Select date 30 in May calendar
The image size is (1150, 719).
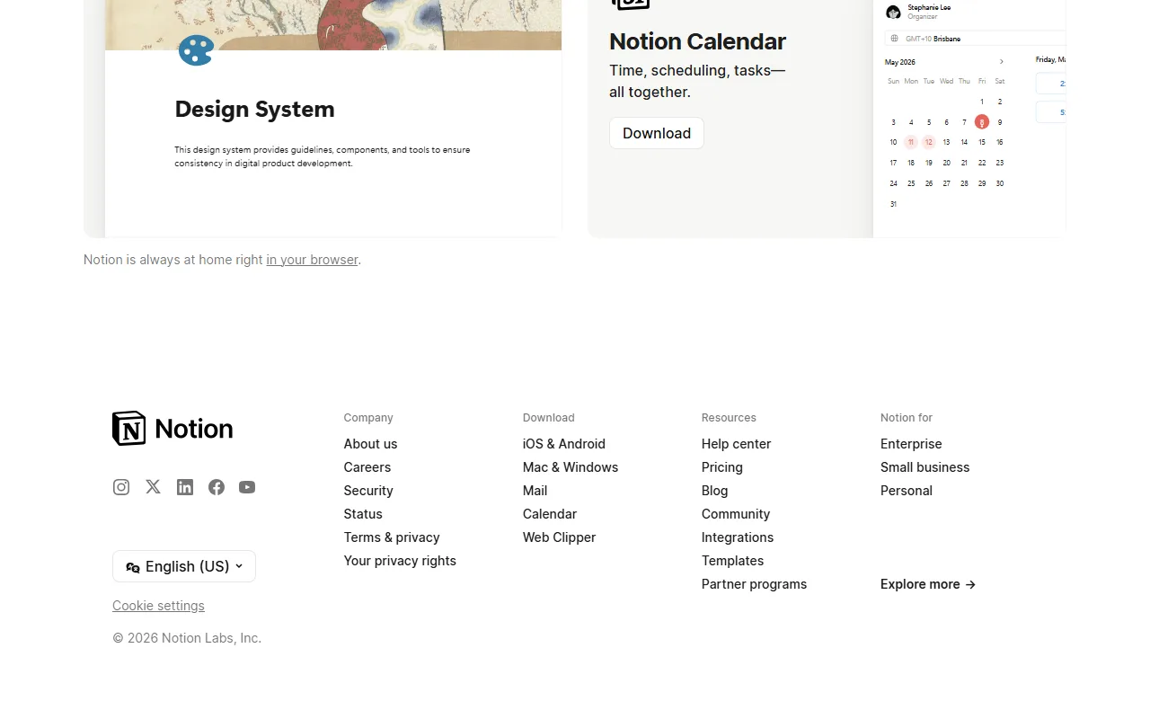(1000, 183)
